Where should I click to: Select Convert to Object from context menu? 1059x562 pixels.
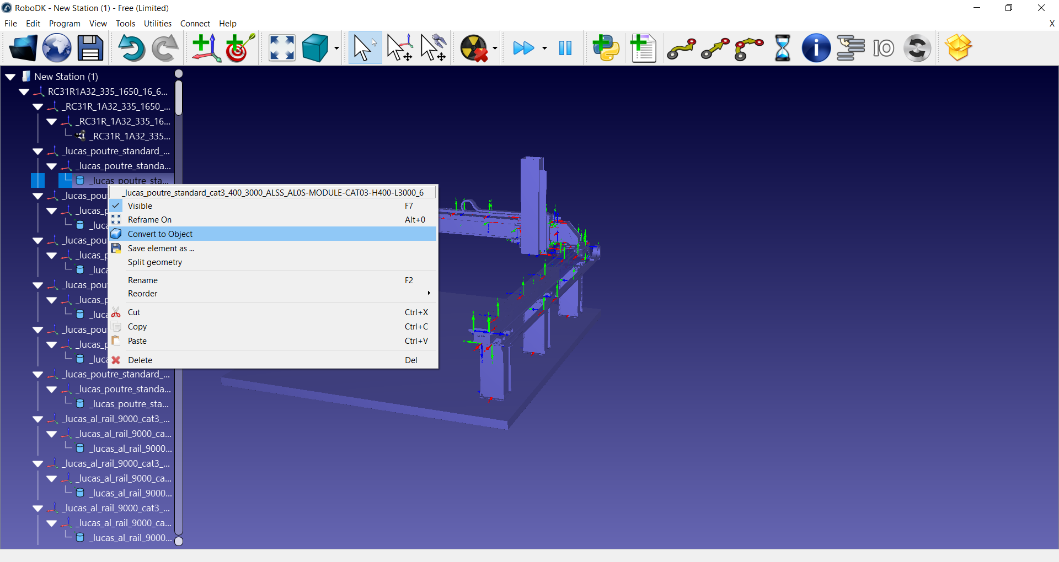pos(160,234)
